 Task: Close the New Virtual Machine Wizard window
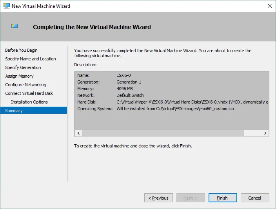(x=269, y=6)
